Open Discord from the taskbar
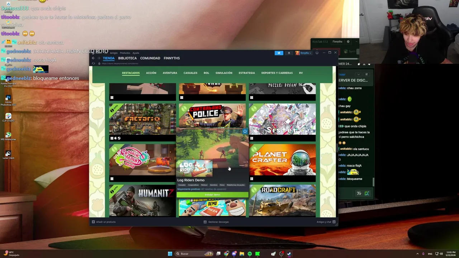This screenshot has height=258, width=459. tap(234, 254)
